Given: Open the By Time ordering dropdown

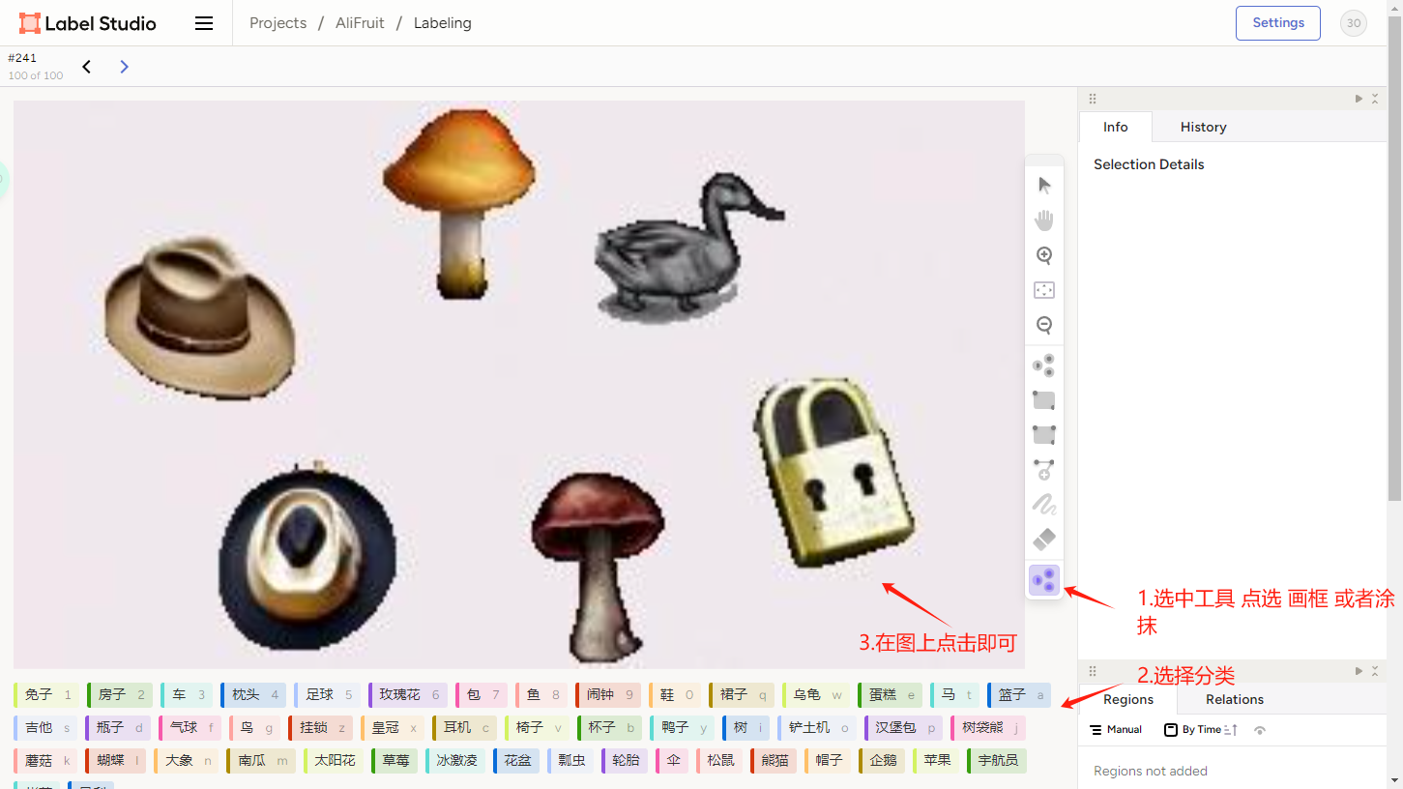Looking at the screenshot, I should 1193,730.
